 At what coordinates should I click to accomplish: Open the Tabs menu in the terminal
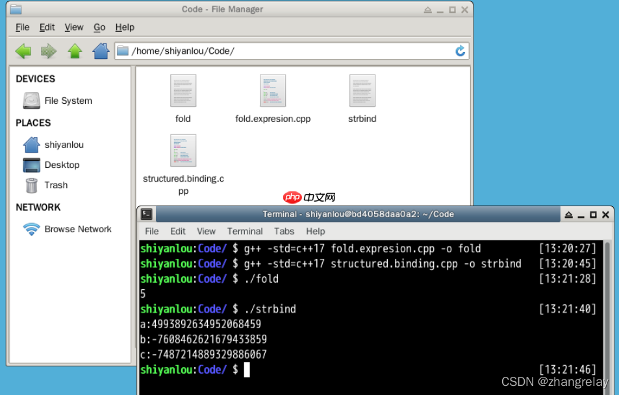(x=284, y=231)
